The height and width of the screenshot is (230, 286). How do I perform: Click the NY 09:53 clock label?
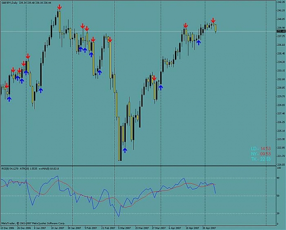261,154
